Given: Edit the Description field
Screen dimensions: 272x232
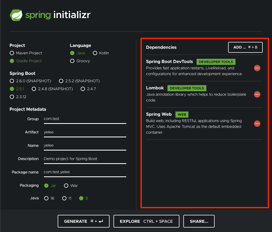Looking at the screenshot, I should pos(85,159).
